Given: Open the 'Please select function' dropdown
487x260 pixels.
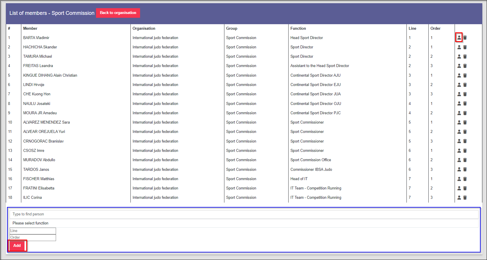Looking at the screenshot, I should (x=244, y=223).
